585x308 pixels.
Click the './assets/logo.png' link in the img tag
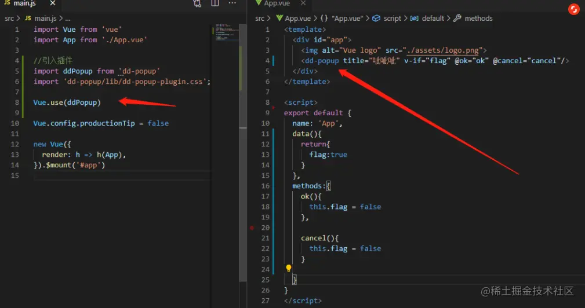pos(443,50)
